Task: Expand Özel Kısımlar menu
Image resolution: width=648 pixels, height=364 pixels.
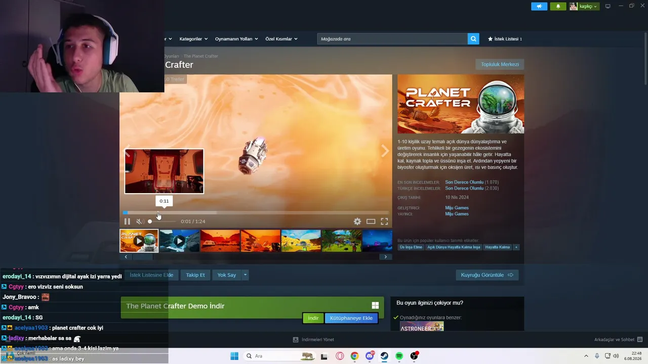Action: point(281,39)
